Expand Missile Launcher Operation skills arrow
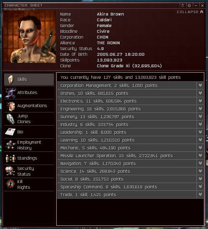The width and height of the screenshot is (208, 229). (200, 156)
